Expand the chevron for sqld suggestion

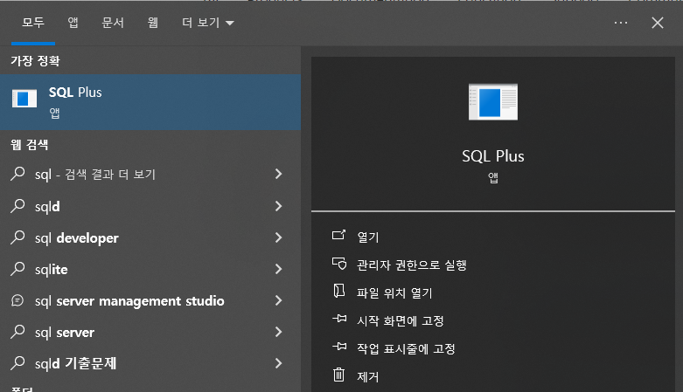coord(278,206)
